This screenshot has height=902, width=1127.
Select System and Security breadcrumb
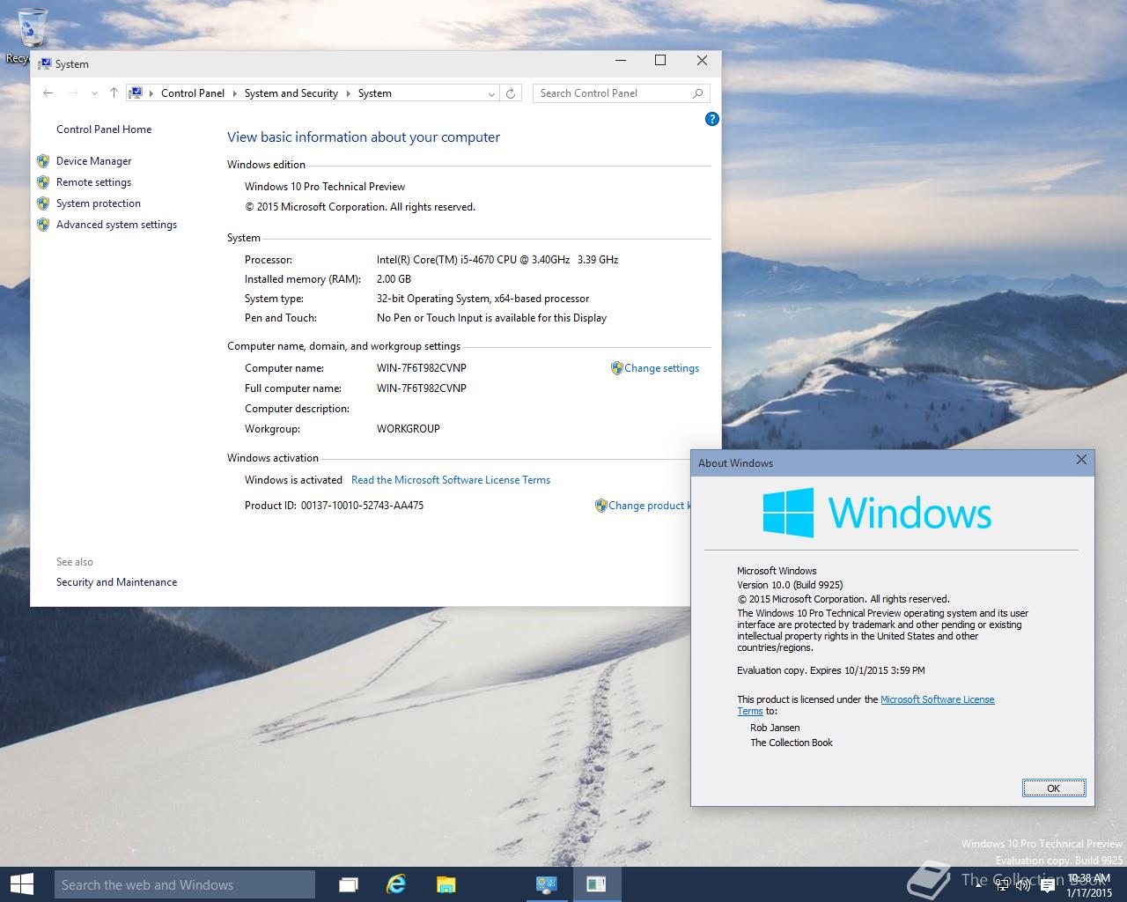point(291,92)
